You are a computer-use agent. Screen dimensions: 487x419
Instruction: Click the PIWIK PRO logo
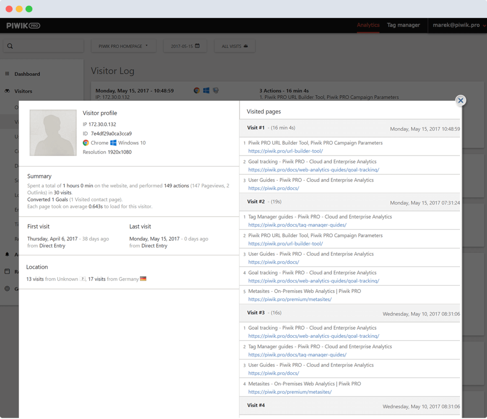[23, 26]
